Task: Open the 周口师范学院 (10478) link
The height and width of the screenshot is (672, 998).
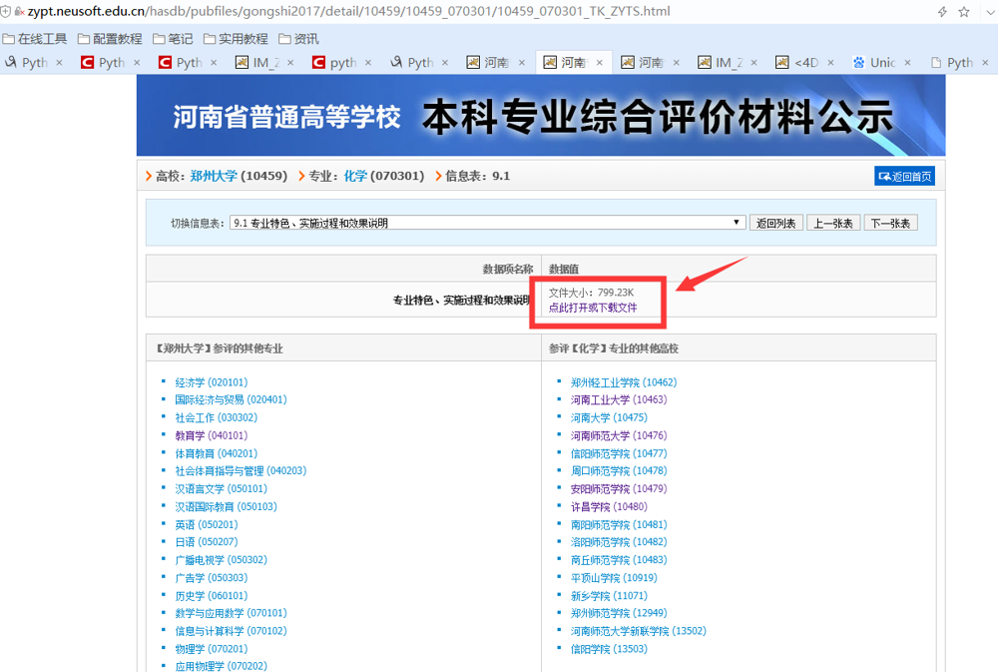Action: point(619,470)
